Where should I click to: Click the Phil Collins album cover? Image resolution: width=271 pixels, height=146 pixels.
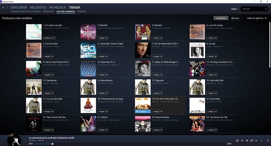(143, 50)
